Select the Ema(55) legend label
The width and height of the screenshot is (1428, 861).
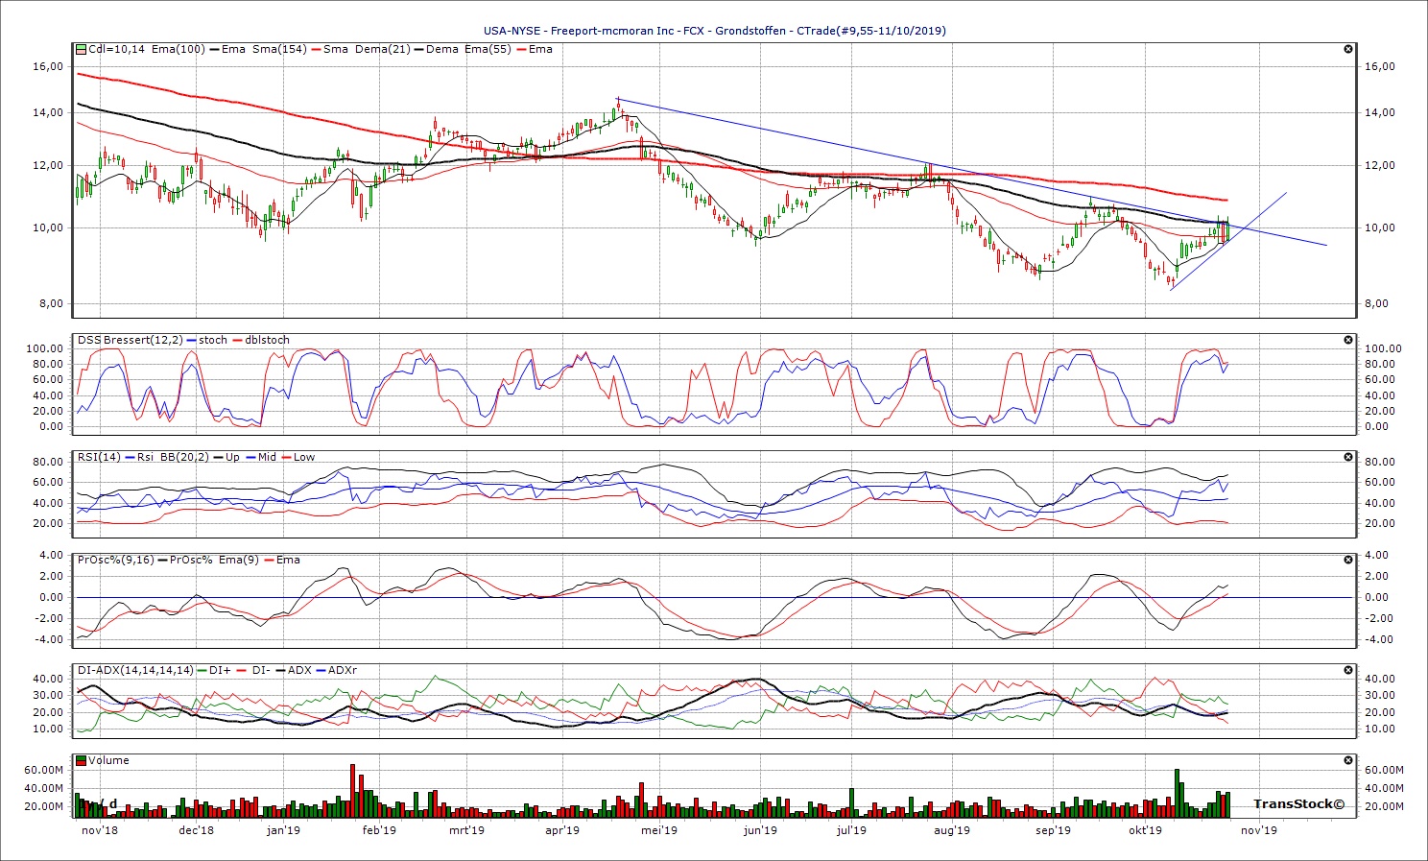pos(487,49)
